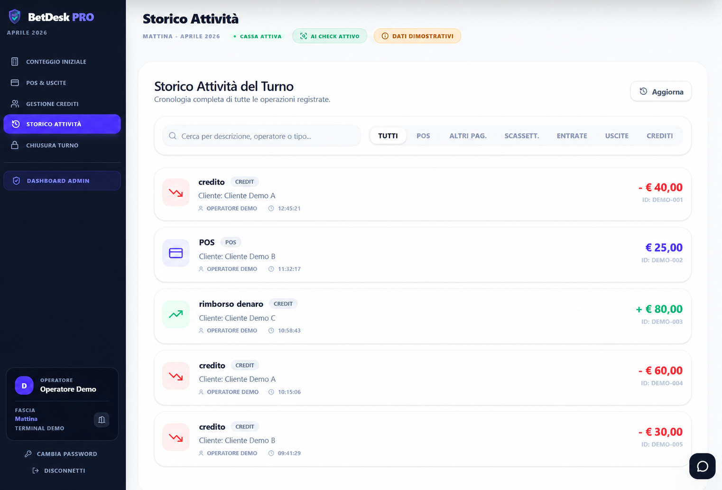722x490 pixels.
Task: Switch to ALTRI PAG. filter
Action: pyautogui.click(x=468, y=136)
